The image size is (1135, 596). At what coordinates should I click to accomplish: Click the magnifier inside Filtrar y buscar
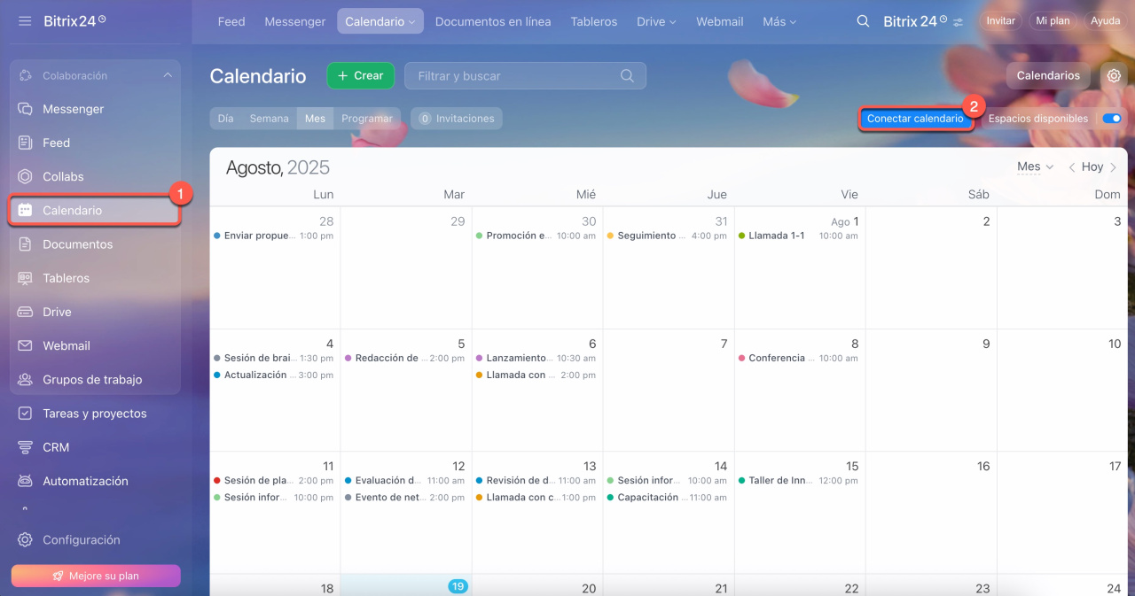(x=627, y=76)
